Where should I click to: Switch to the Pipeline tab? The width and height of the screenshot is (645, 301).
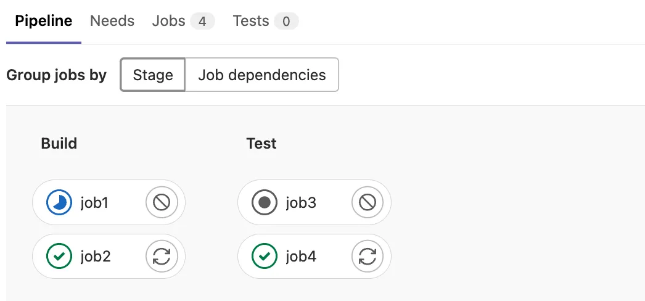click(x=44, y=21)
